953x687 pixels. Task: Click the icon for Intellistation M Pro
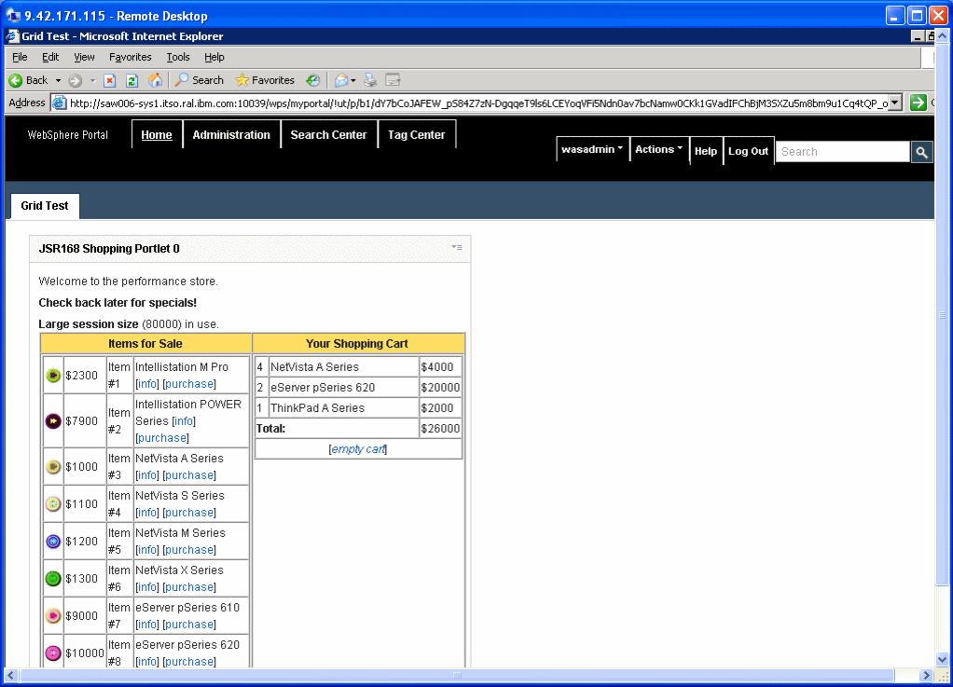click(x=53, y=376)
